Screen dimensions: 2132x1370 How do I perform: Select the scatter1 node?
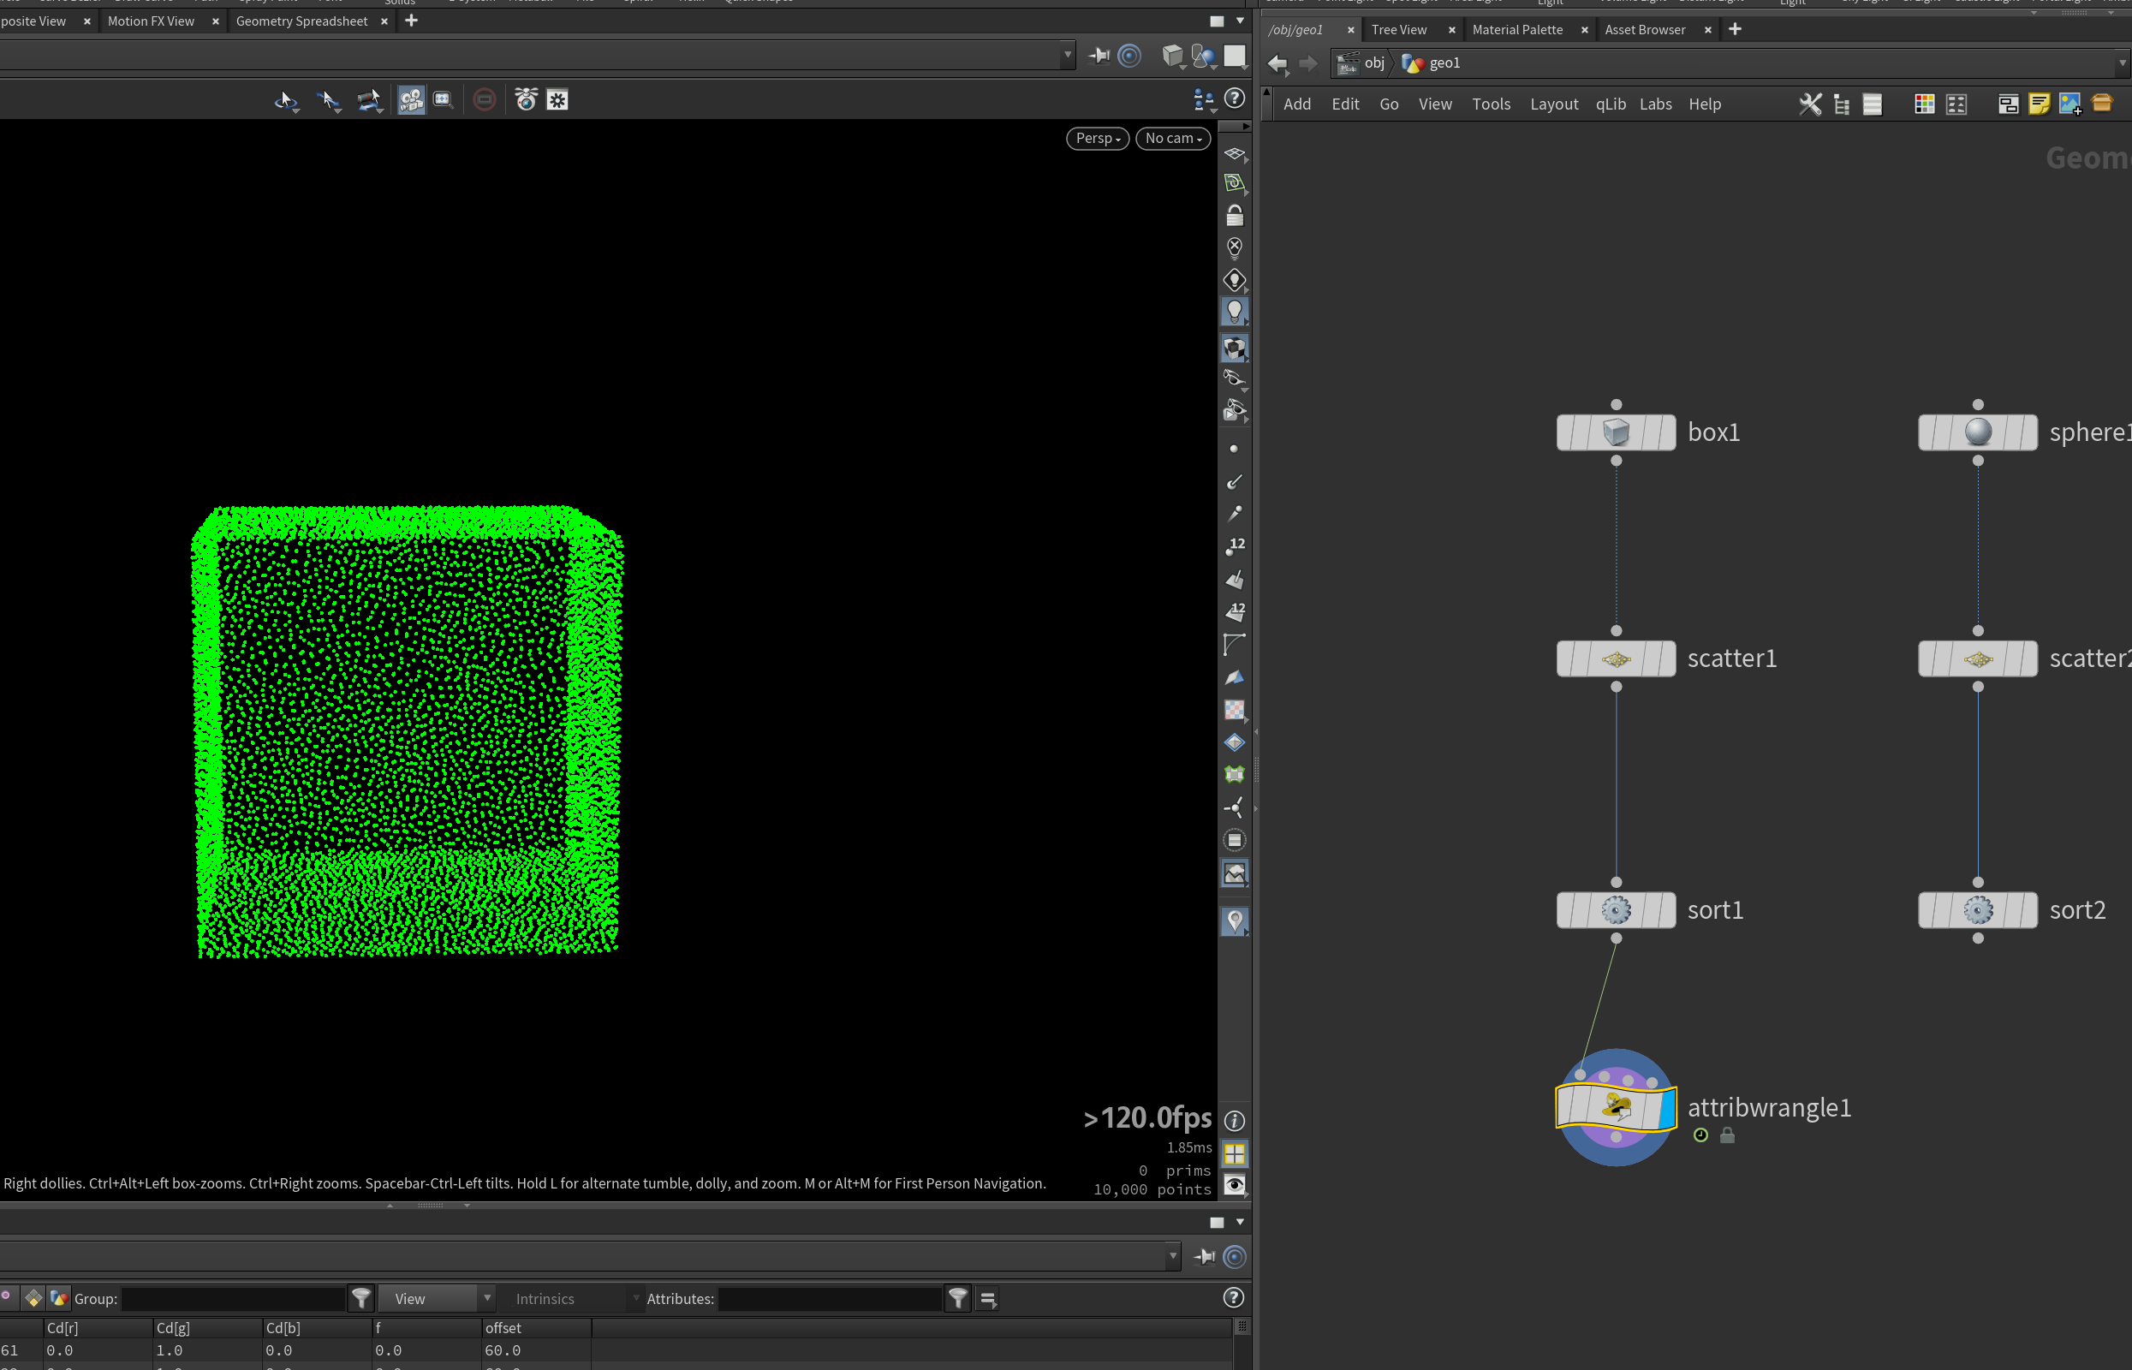point(1615,659)
